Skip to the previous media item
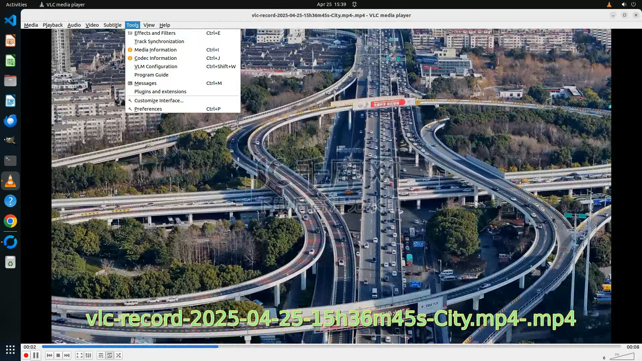 click(49, 355)
